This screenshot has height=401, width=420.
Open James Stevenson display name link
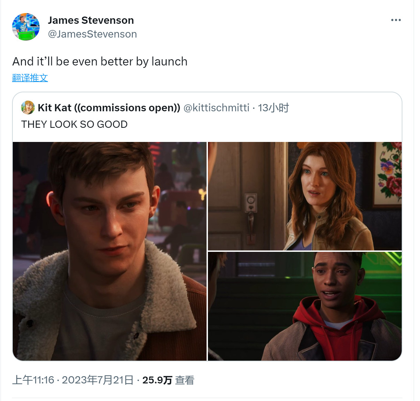coord(91,20)
